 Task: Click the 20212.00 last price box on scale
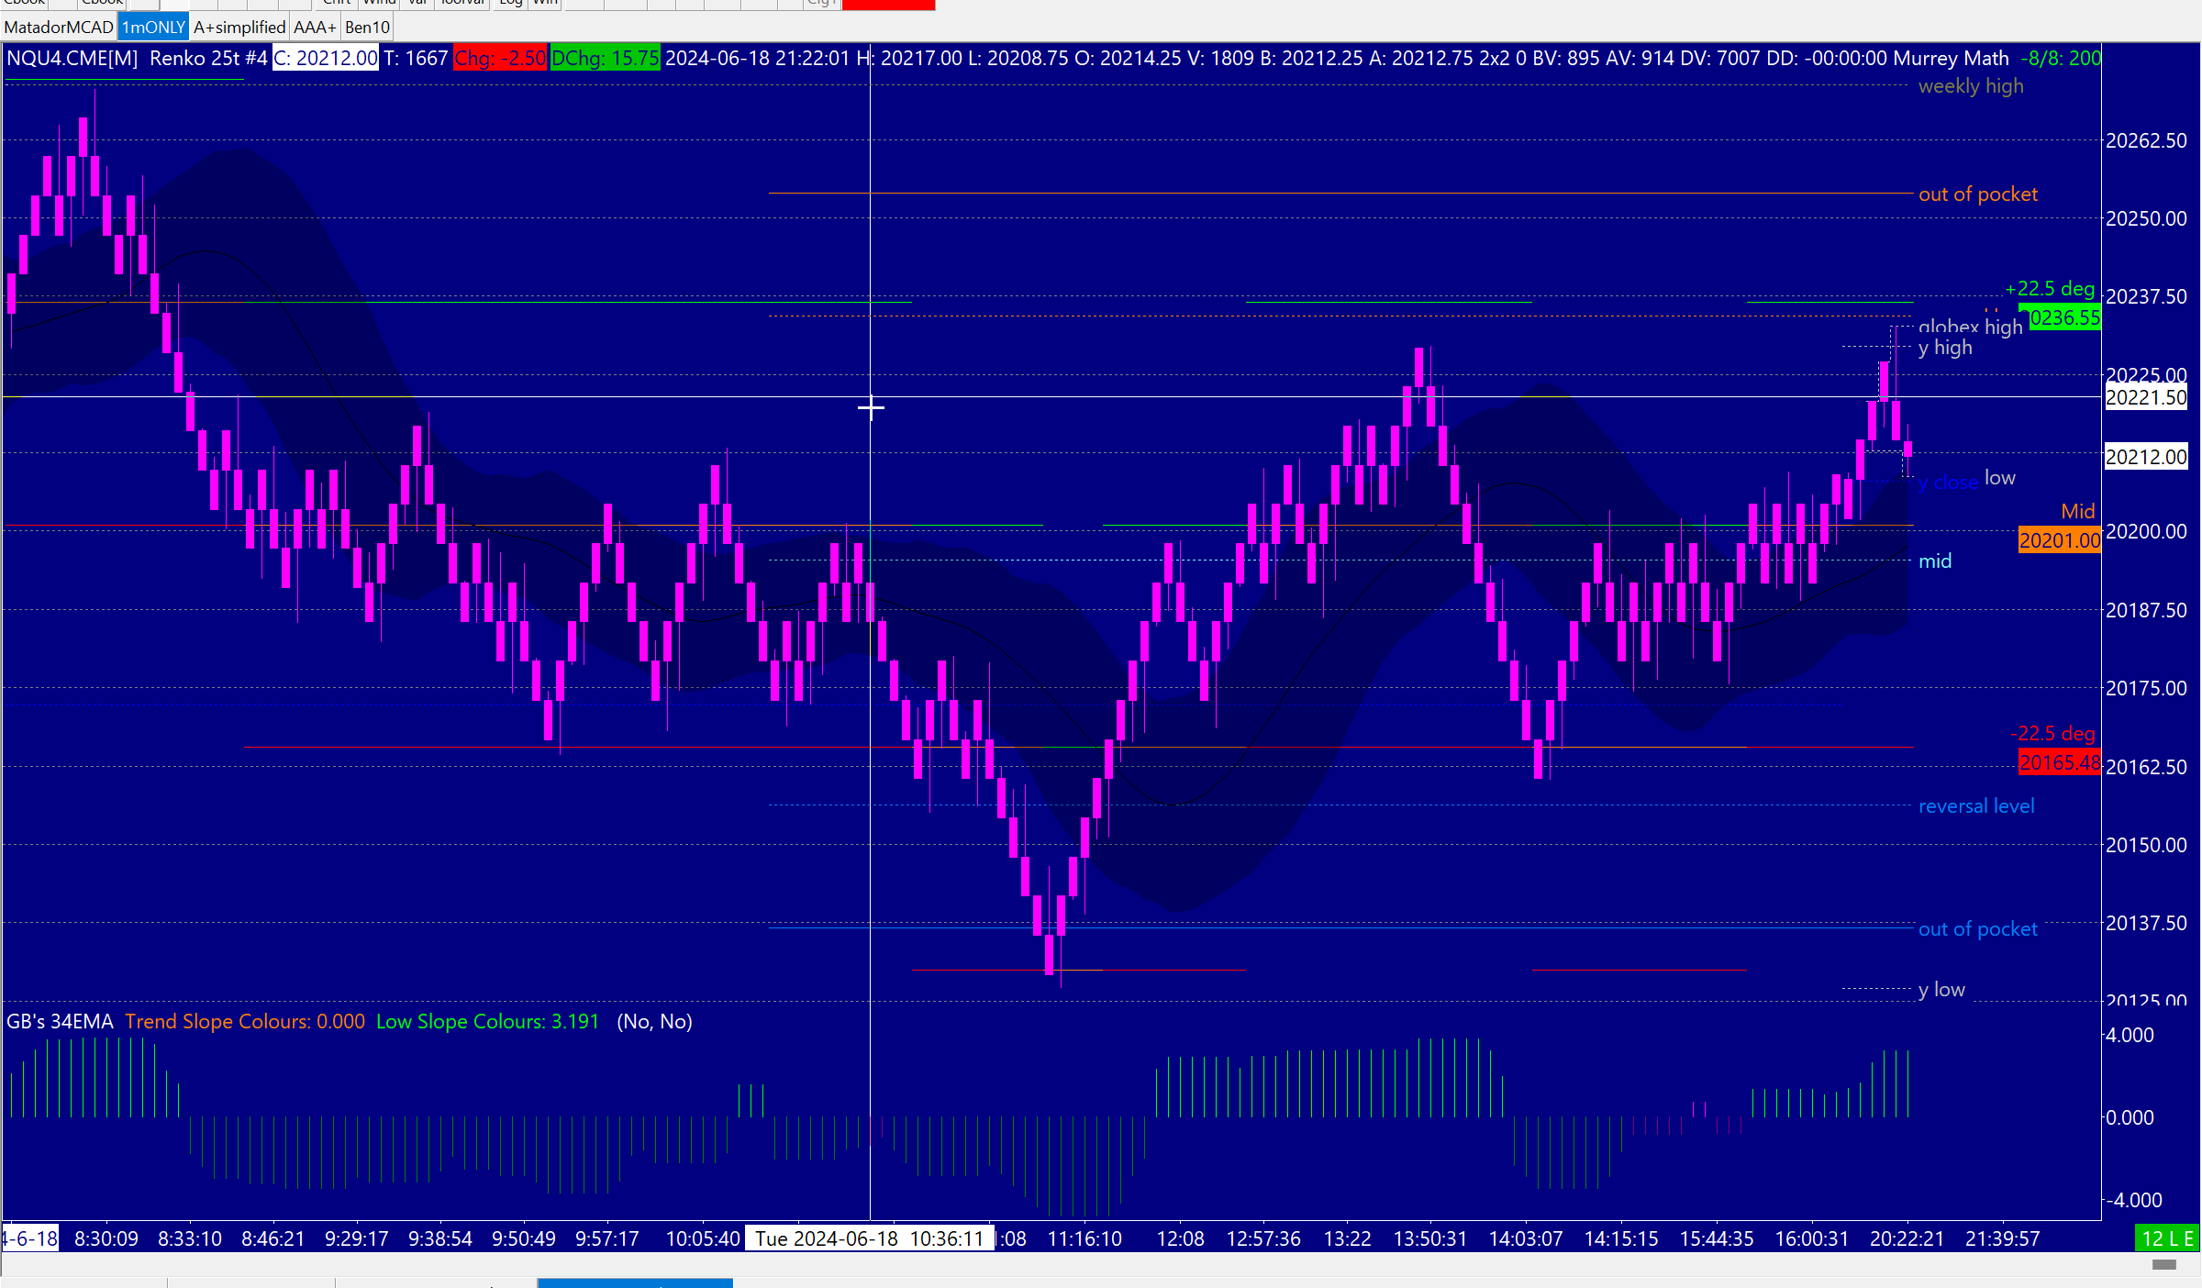click(x=2145, y=457)
